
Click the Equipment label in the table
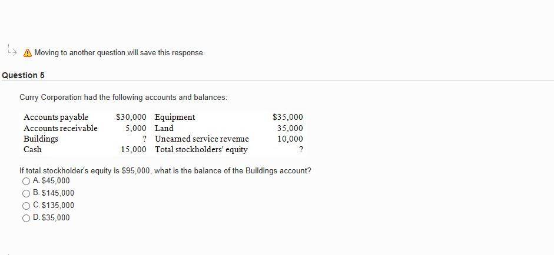[175, 117]
